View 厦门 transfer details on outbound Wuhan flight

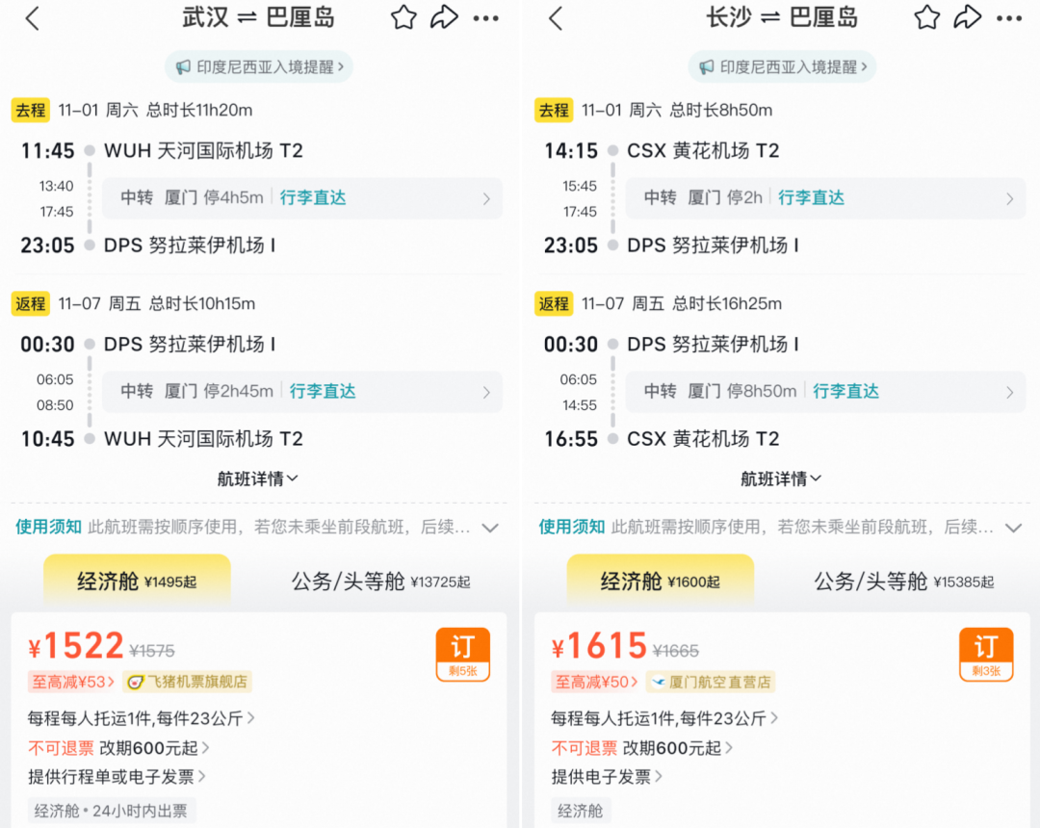coord(303,198)
